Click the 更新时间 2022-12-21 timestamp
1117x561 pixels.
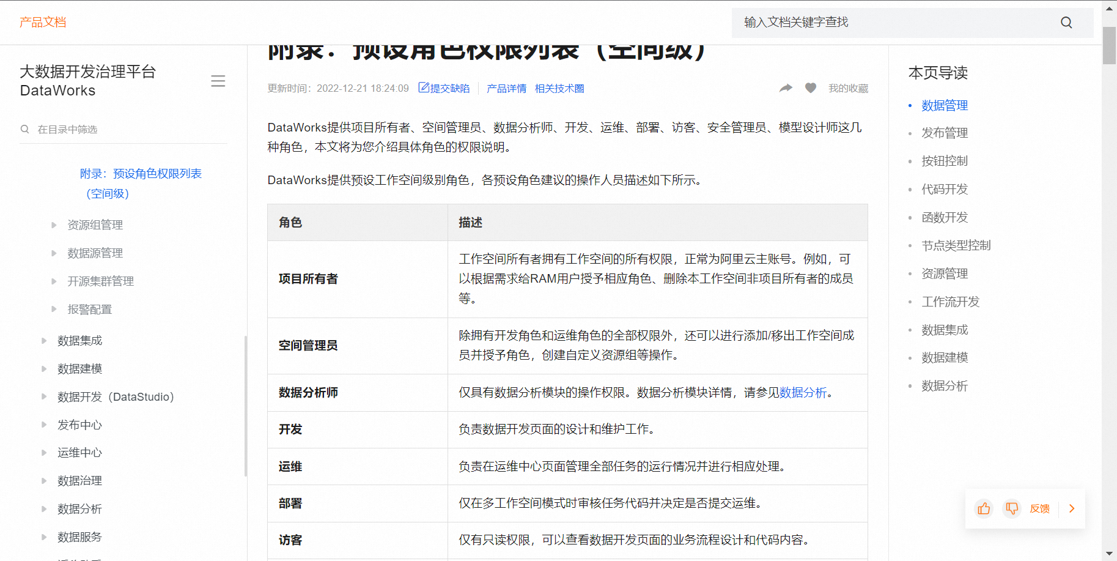click(x=338, y=88)
